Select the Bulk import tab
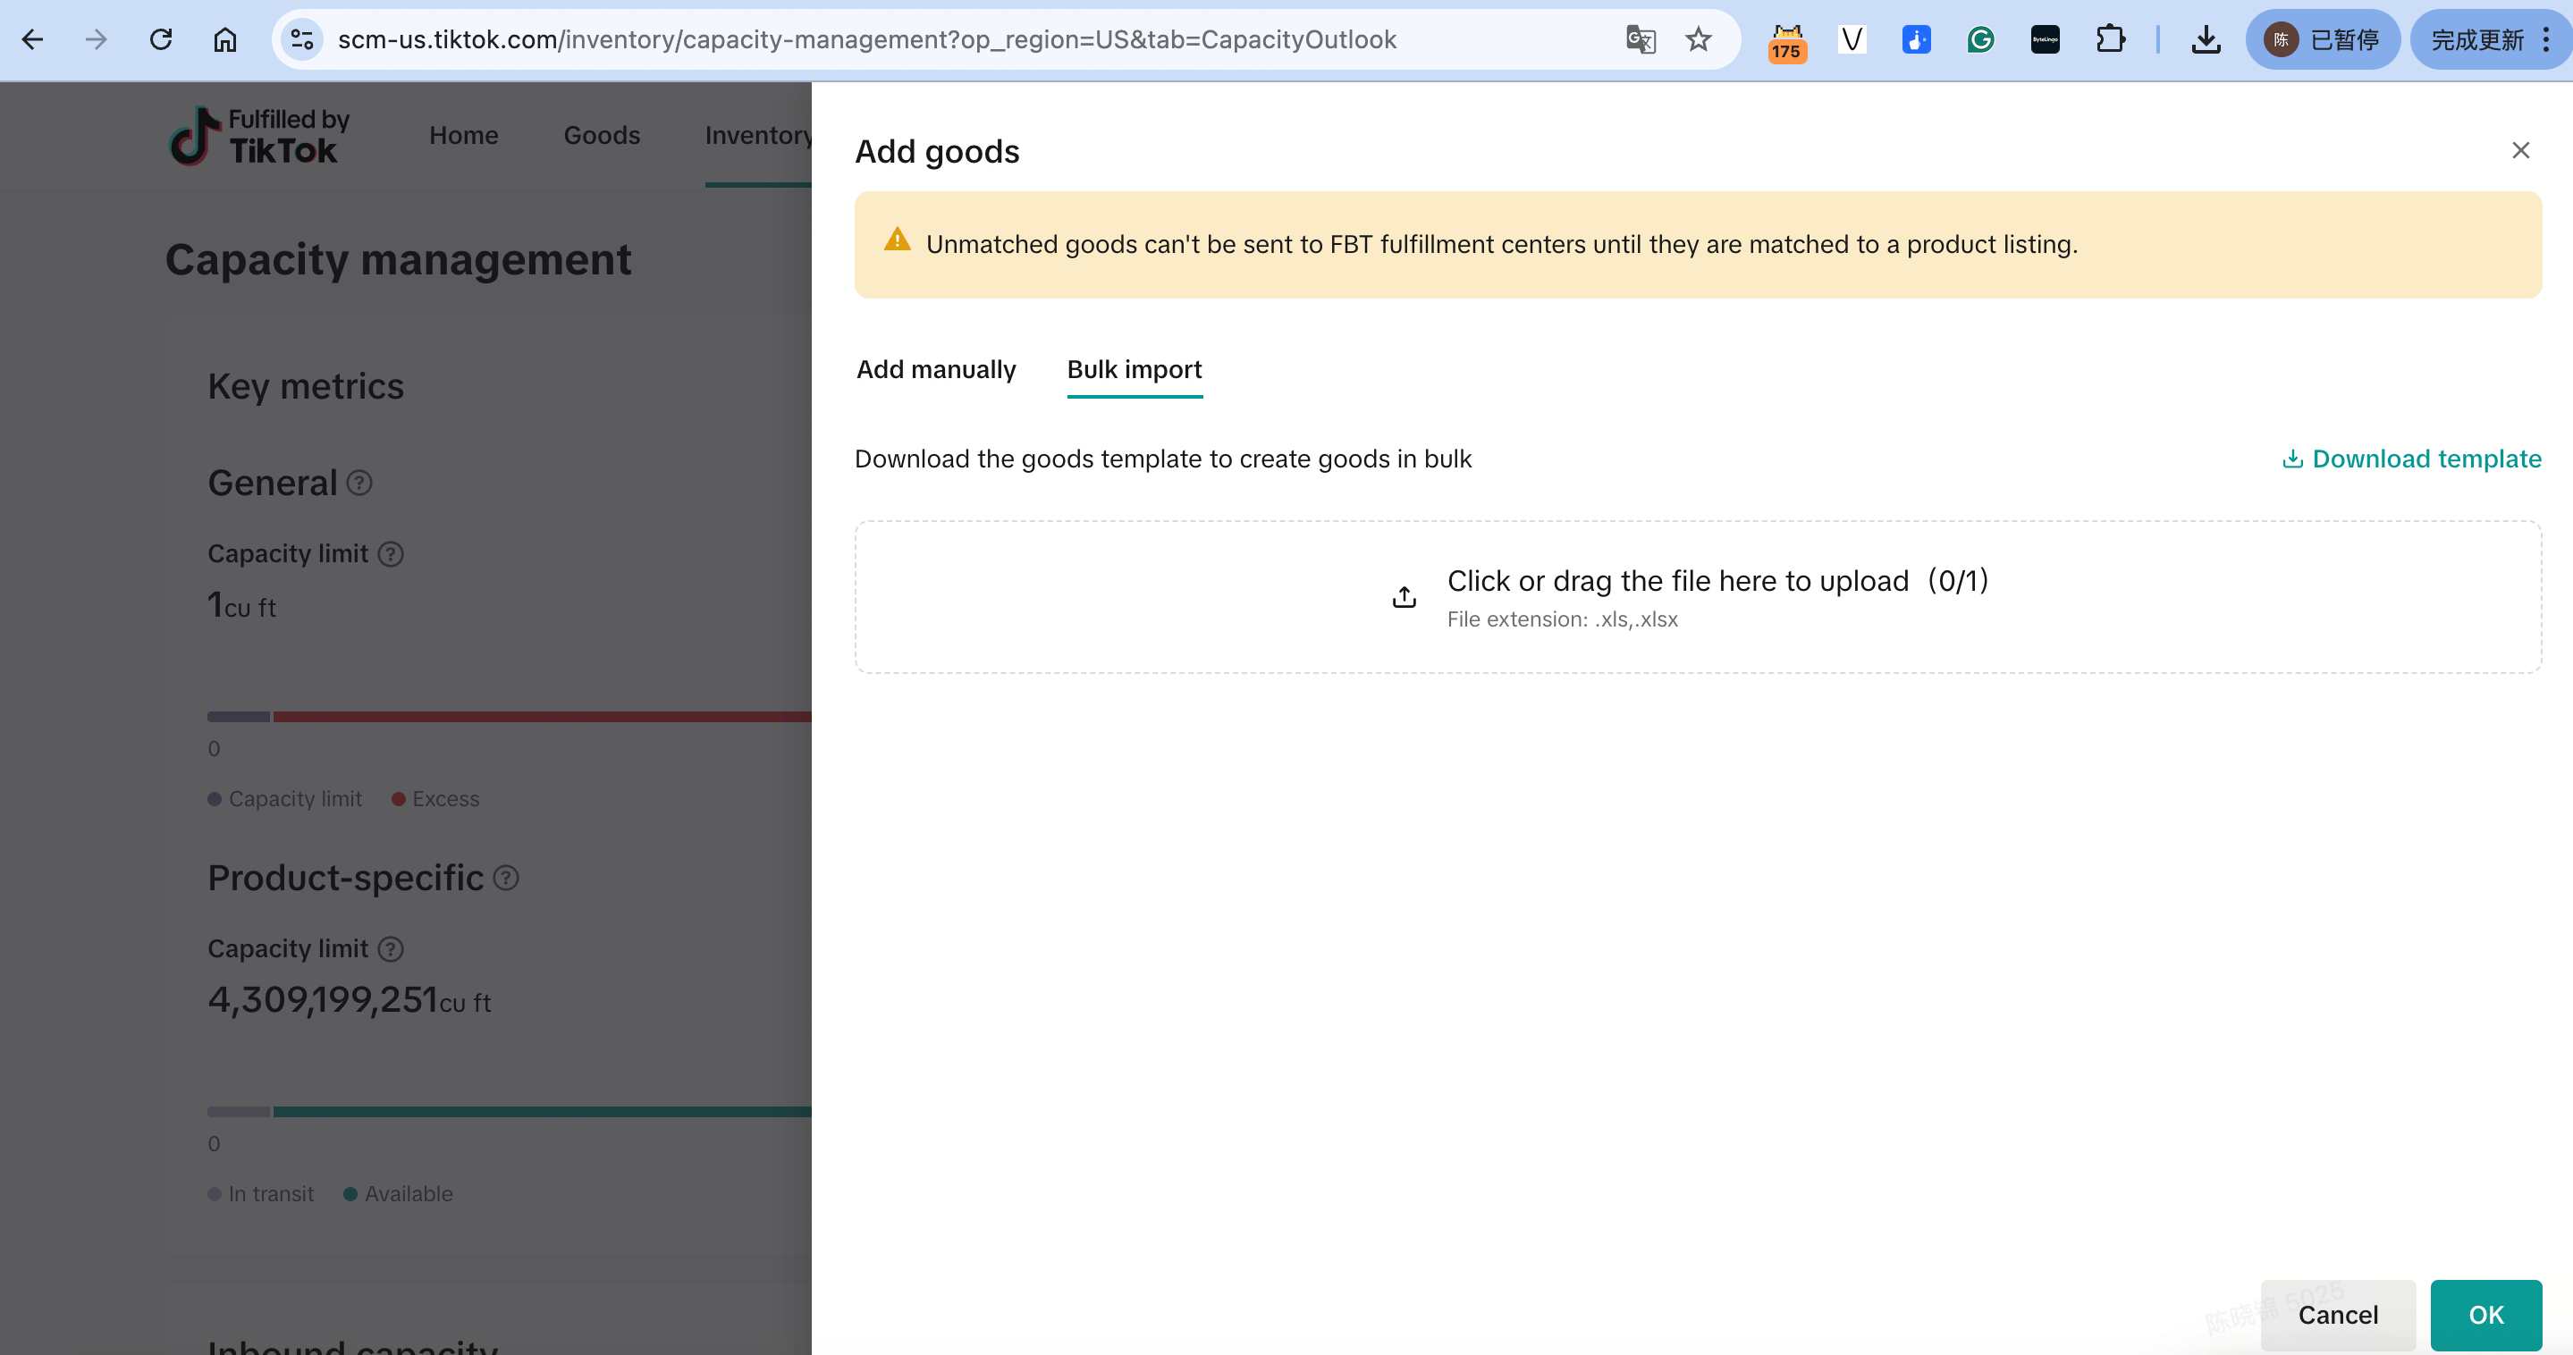The width and height of the screenshot is (2573, 1355). [1135, 369]
